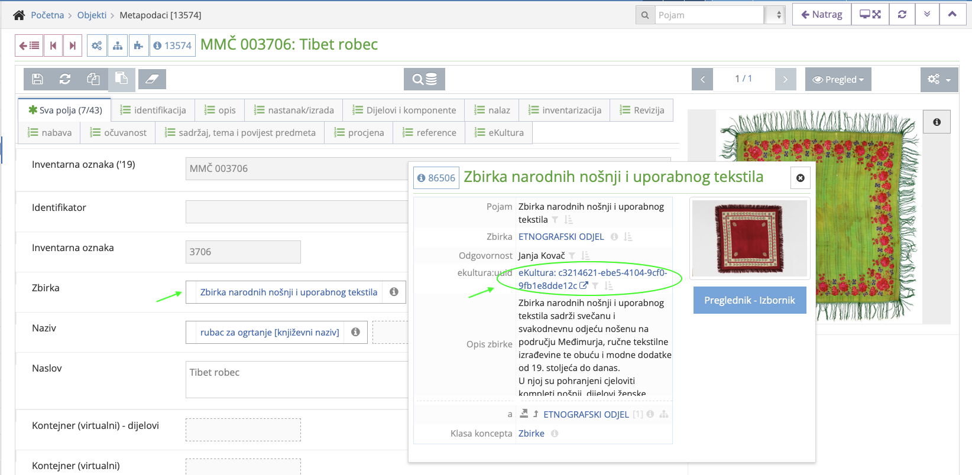The height and width of the screenshot is (475, 972).
Task: Click the search magnifier icon by Pojam
Action: click(x=645, y=15)
